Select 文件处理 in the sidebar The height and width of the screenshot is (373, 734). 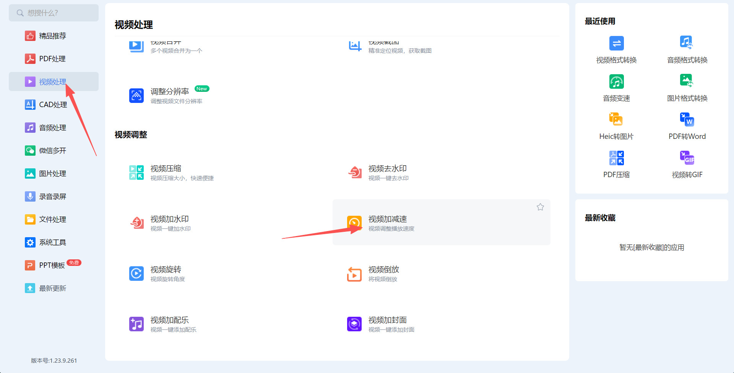click(54, 220)
